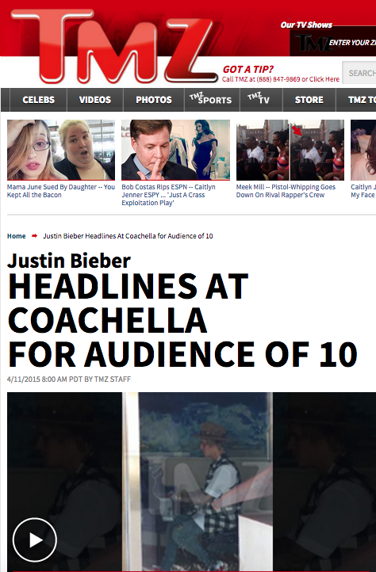The width and height of the screenshot is (376, 572).
Task: Click the article date and byline text
Action: coord(69,379)
